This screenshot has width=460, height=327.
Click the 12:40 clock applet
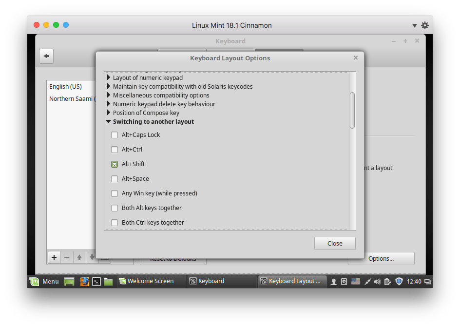tap(414, 282)
